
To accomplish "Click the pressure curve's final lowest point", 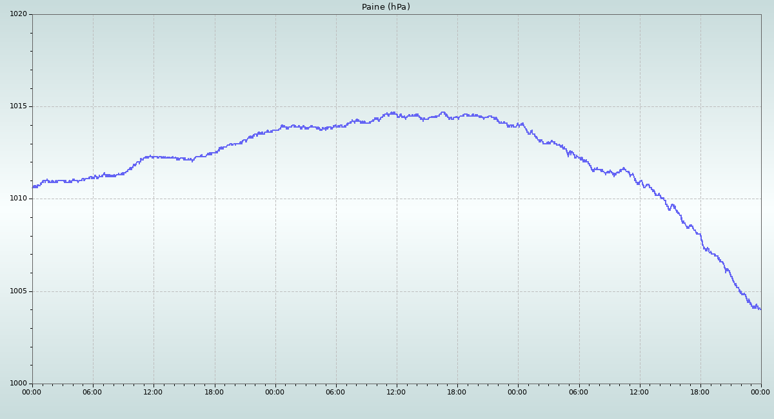I will (x=760, y=309).
